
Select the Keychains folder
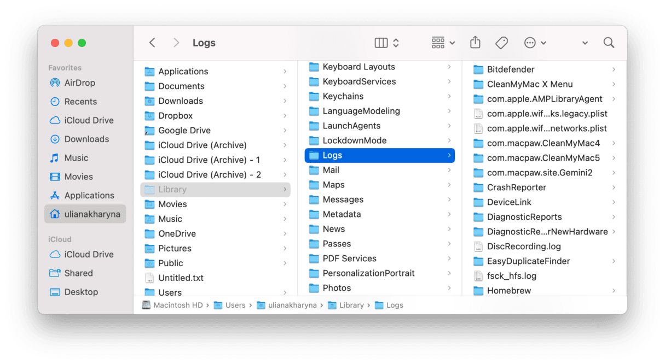pos(380,96)
